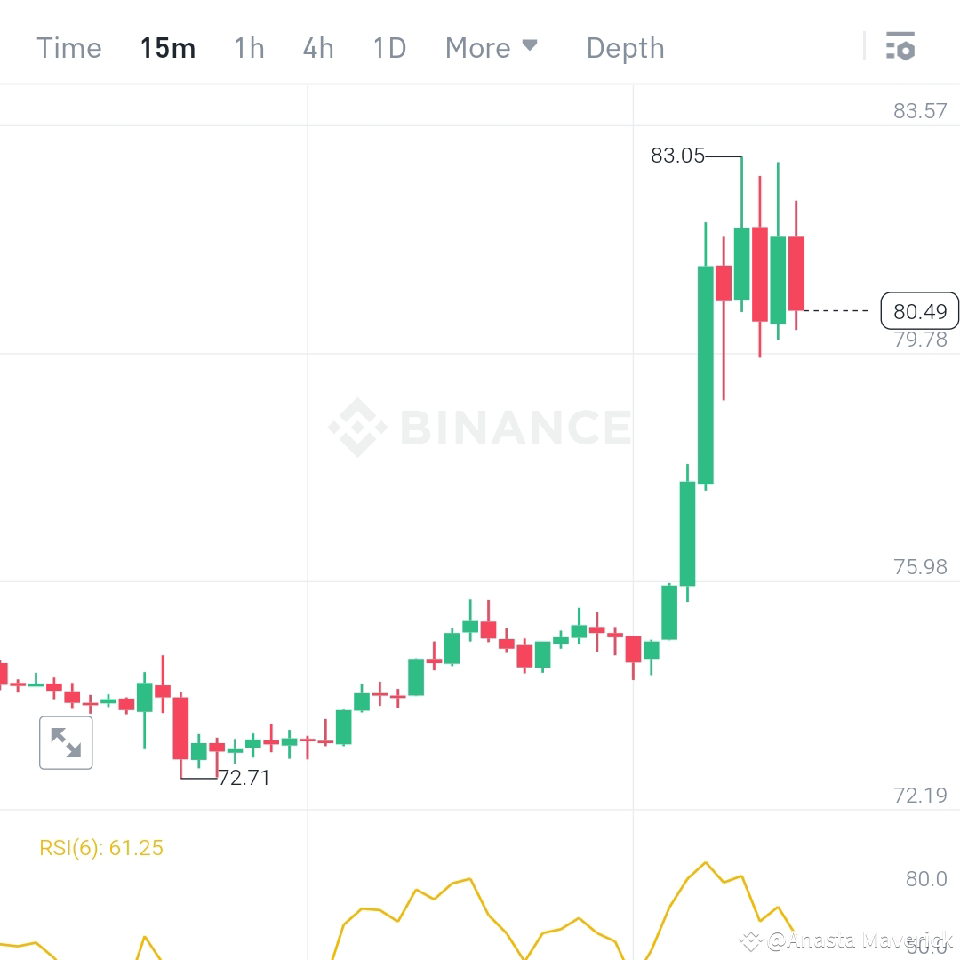Toggle the 15m timeframe selection
The height and width of the screenshot is (960, 960).
[x=167, y=48]
